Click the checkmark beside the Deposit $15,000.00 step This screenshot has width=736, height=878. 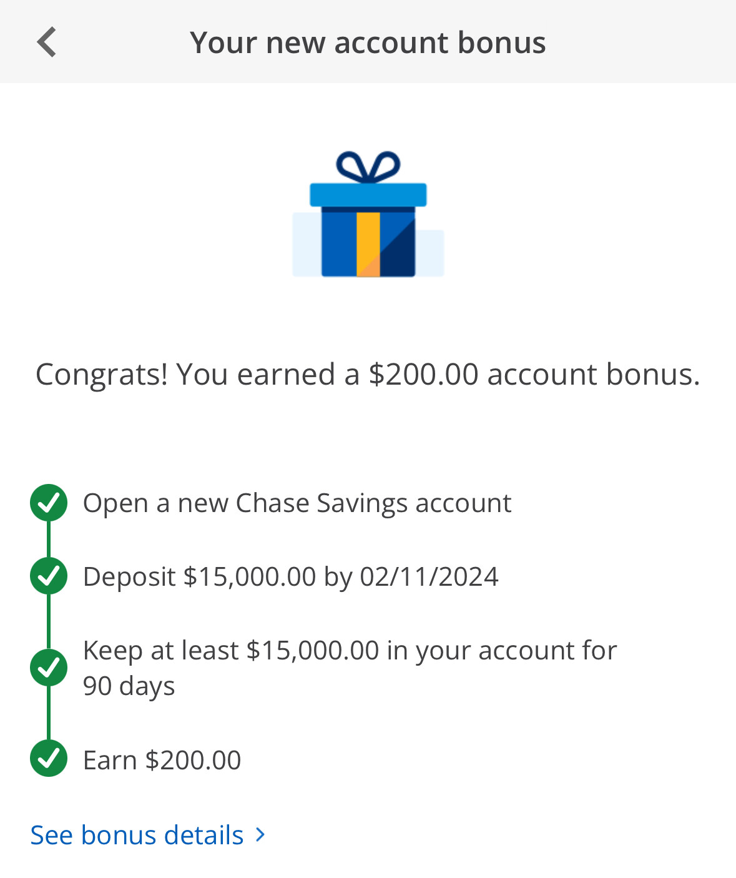pyautogui.click(x=49, y=576)
